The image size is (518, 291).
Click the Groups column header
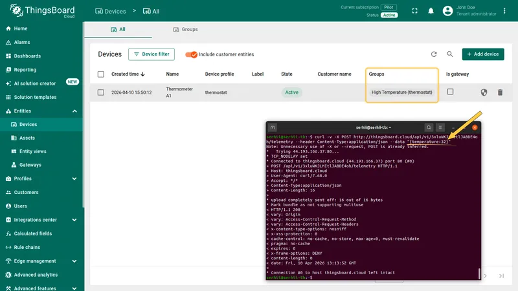pos(376,74)
